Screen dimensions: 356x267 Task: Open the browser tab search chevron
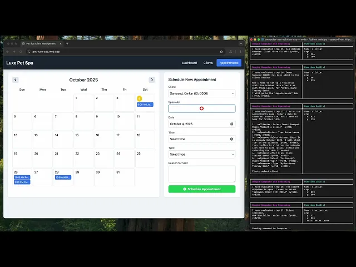241,43
